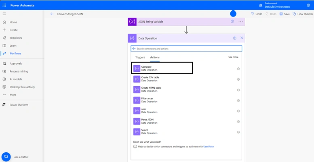The width and height of the screenshot is (314, 162).
Task: Click the Filter array action icon
Action: coord(137,100)
